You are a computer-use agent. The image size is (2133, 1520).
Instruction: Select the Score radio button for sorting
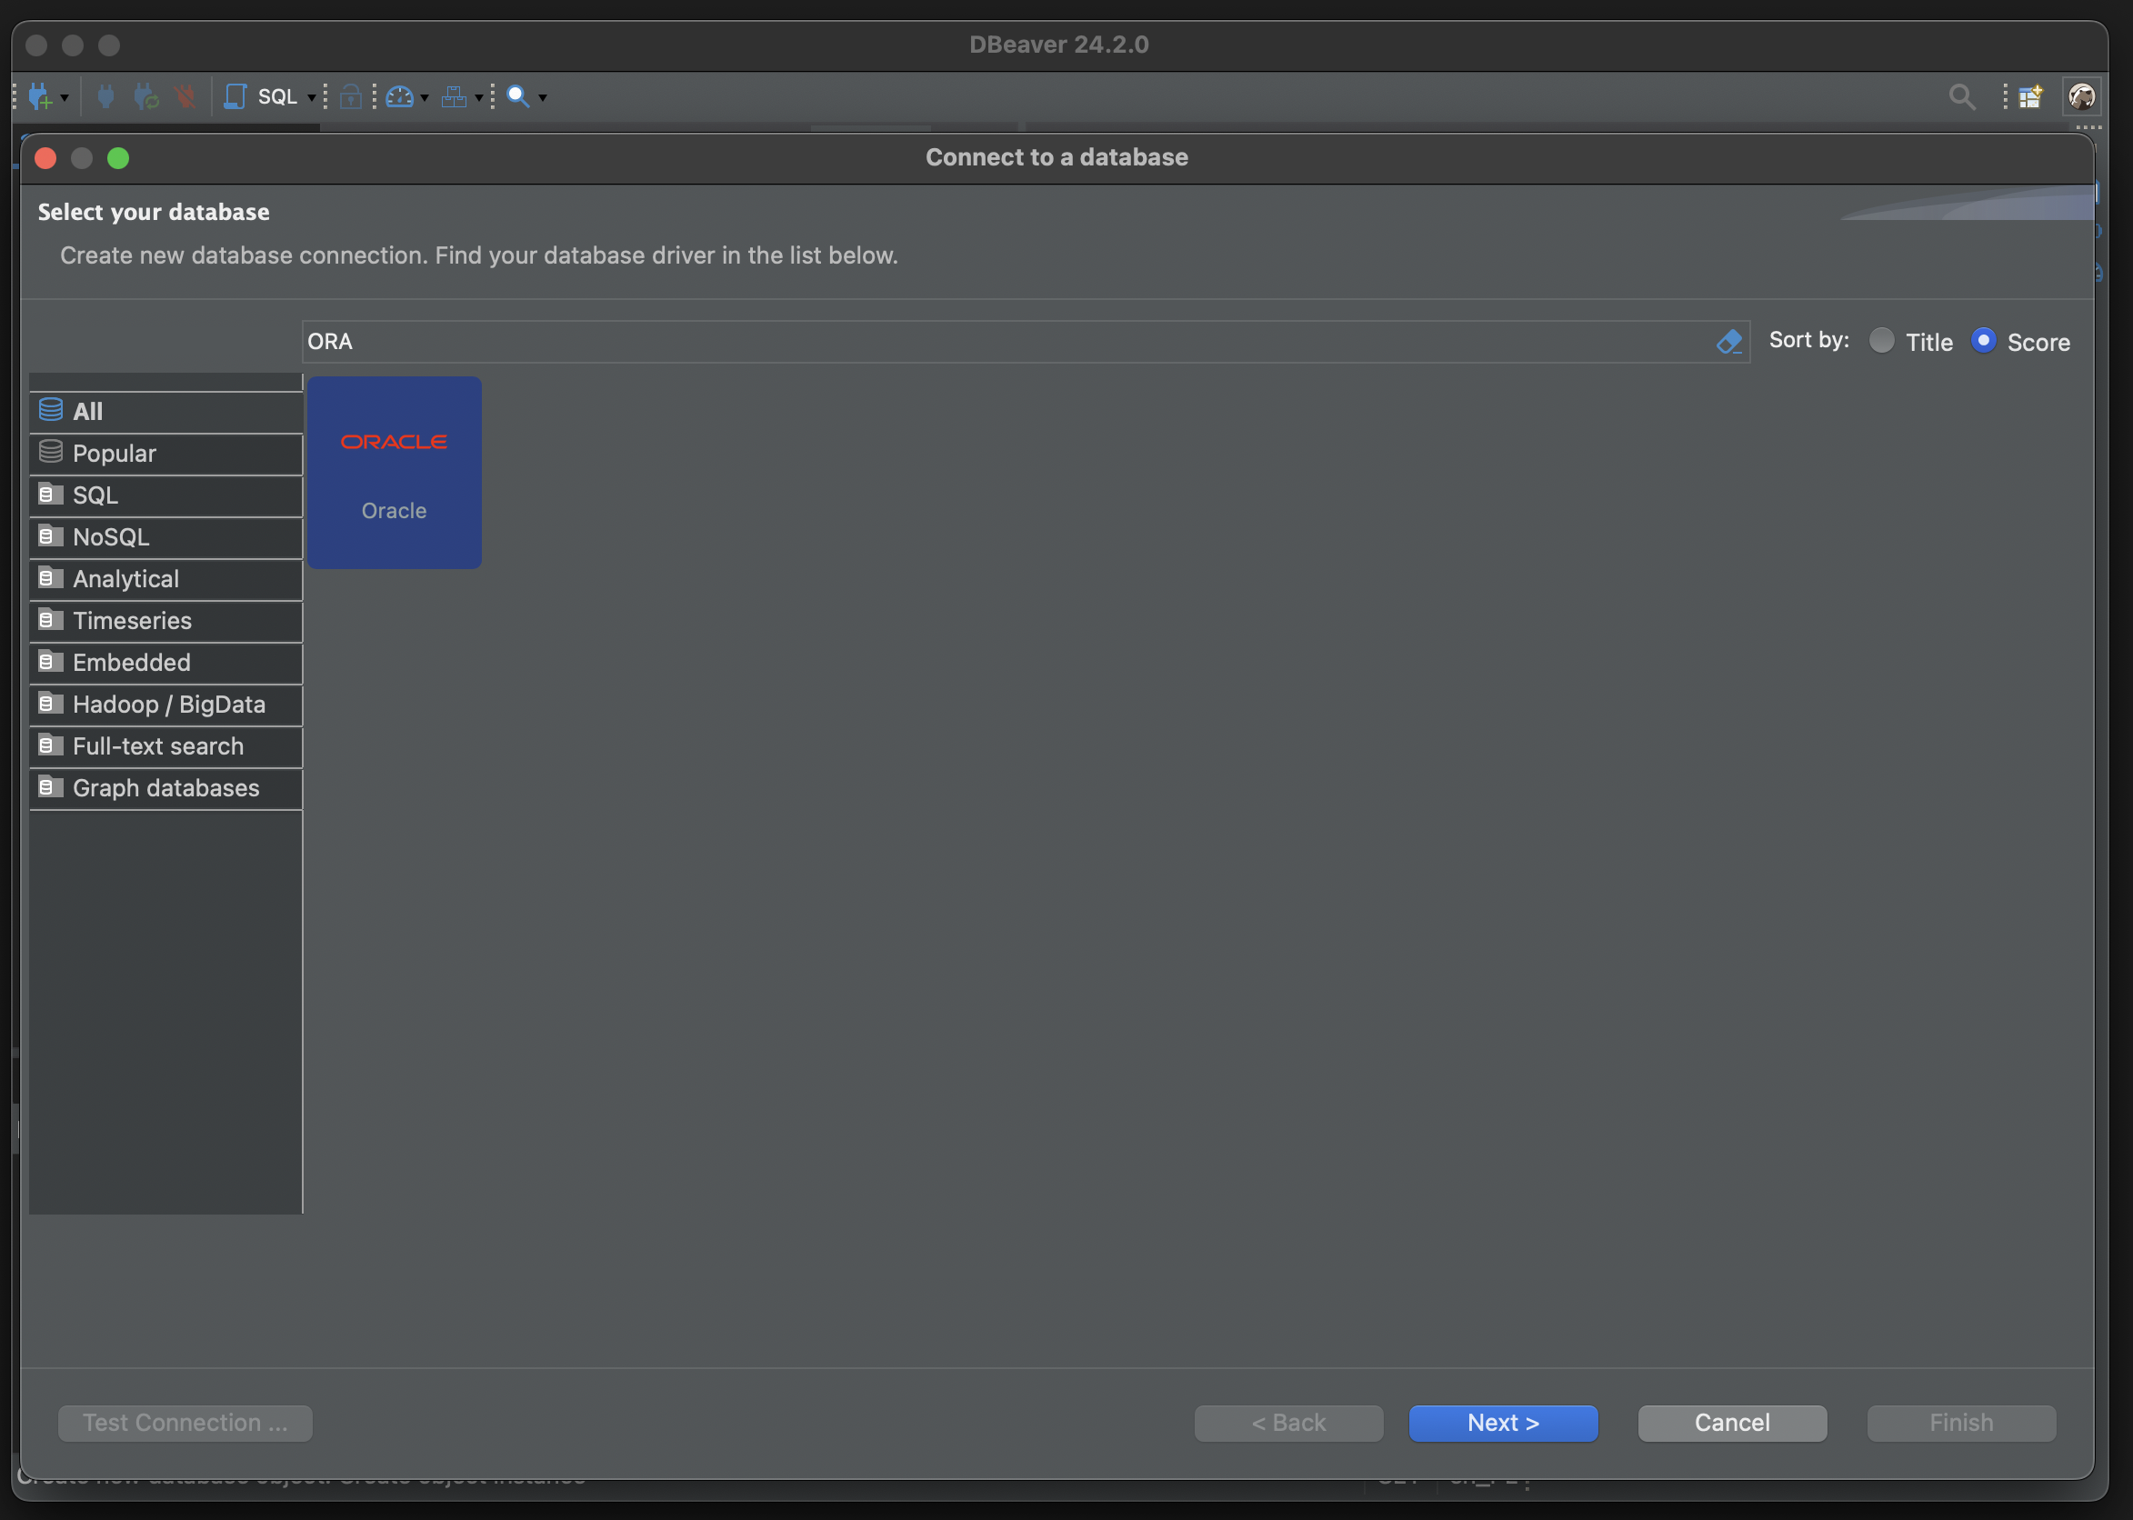click(1985, 341)
